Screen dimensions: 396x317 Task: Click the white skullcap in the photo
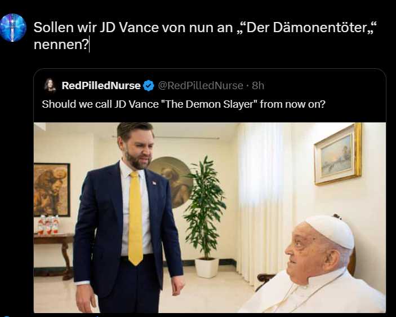point(330,229)
